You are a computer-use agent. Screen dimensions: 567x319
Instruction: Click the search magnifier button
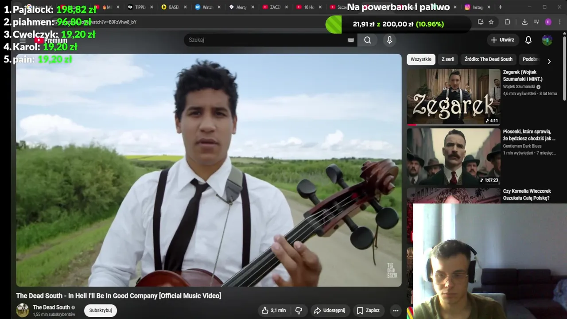[368, 40]
